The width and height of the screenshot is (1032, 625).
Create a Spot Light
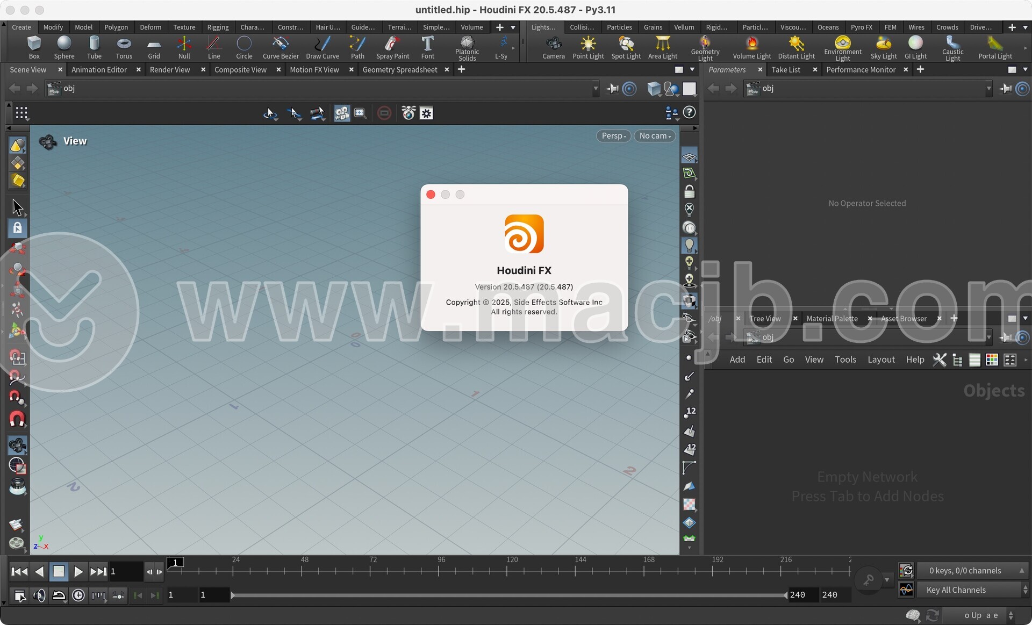(626, 47)
